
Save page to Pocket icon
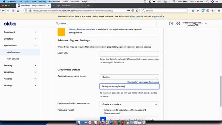[x=133, y=11]
